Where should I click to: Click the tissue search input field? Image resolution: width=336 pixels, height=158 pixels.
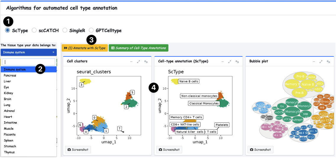[29, 62]
